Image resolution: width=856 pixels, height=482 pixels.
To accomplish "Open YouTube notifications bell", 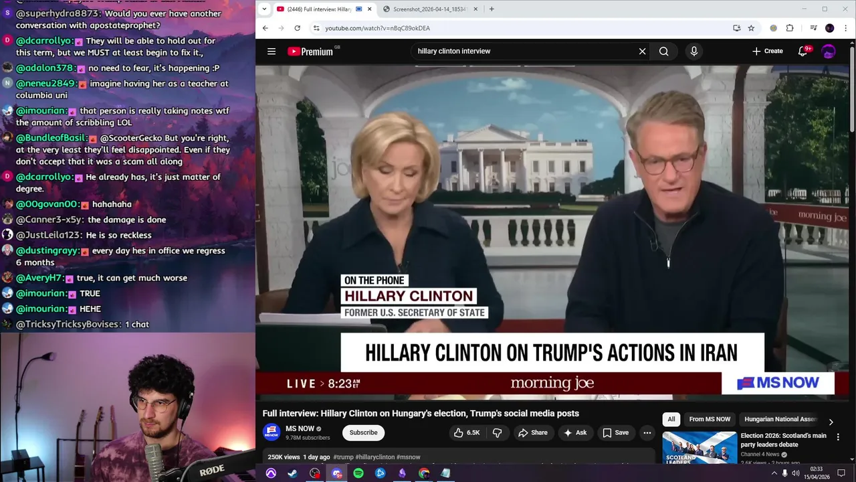I will [802, 51].
